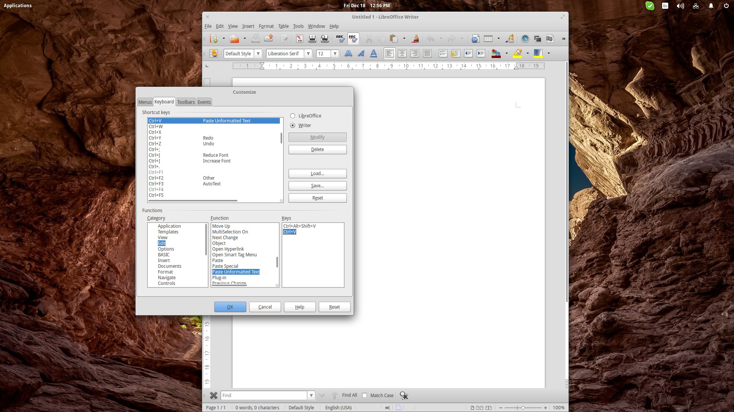
Task: Expand the New document dropdown arrow
Action: pos(224,39)
